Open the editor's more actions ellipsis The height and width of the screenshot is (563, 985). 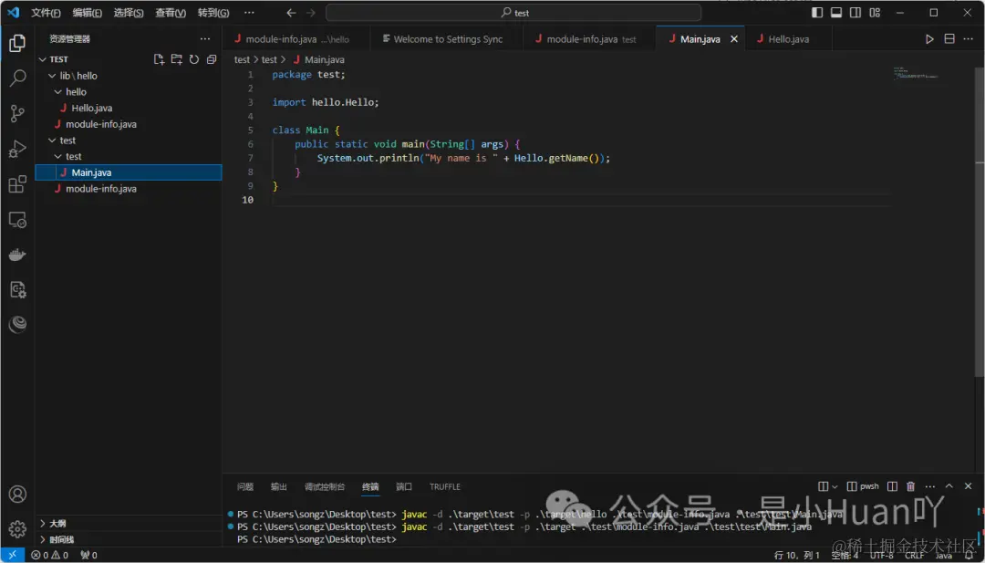tap(969, 39)
